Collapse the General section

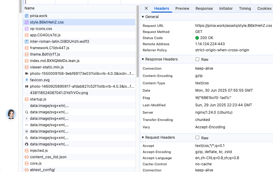click(143, 17)
